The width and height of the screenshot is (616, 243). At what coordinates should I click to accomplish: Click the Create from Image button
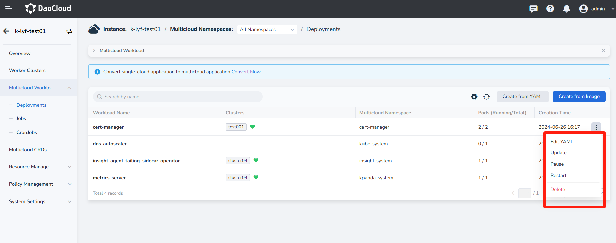(579, 96)
